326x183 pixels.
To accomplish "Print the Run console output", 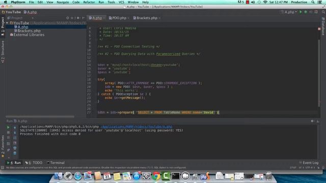I will (x=15, y=148).
